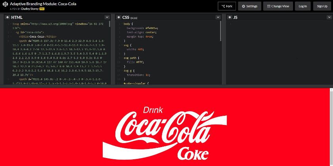Viewport: 333px width, 166px height.
Task: Open CSS editor settings gear
Action: tap(119, 17)
